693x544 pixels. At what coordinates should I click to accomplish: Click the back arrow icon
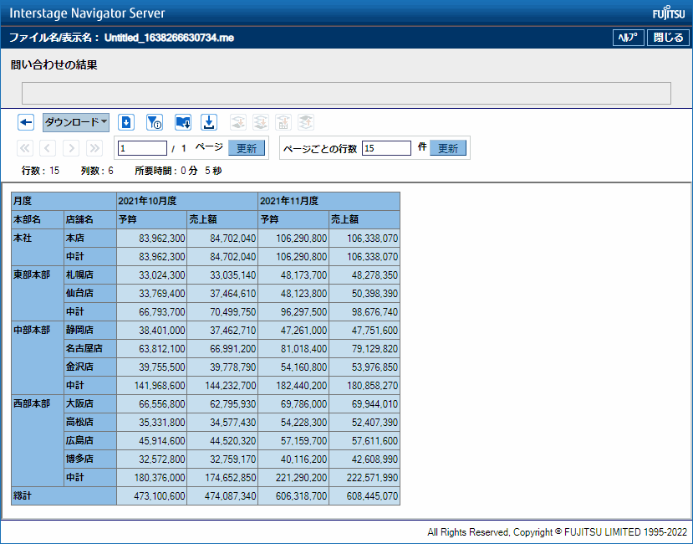point(26,122)
